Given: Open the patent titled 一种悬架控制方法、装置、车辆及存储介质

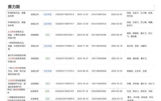Looking at the screenshot, I should (x=17, y=46).
